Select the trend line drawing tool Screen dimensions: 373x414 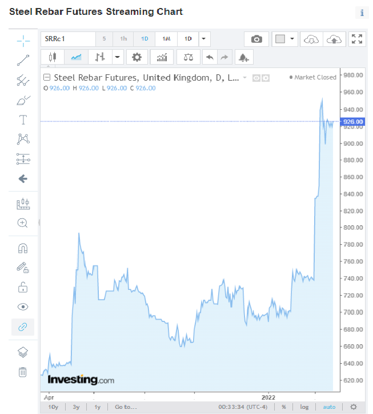23,60
